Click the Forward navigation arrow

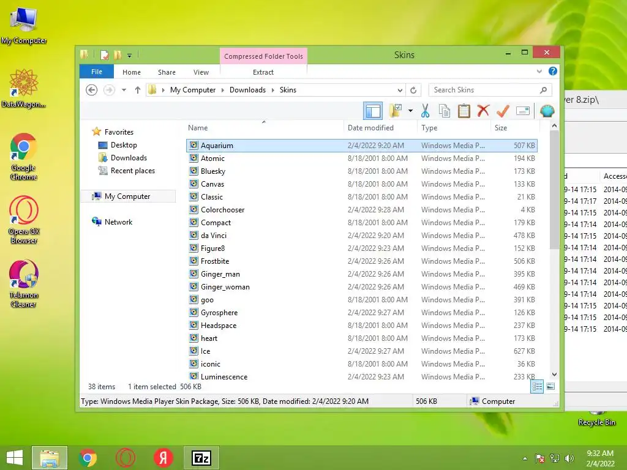point(109,90)
